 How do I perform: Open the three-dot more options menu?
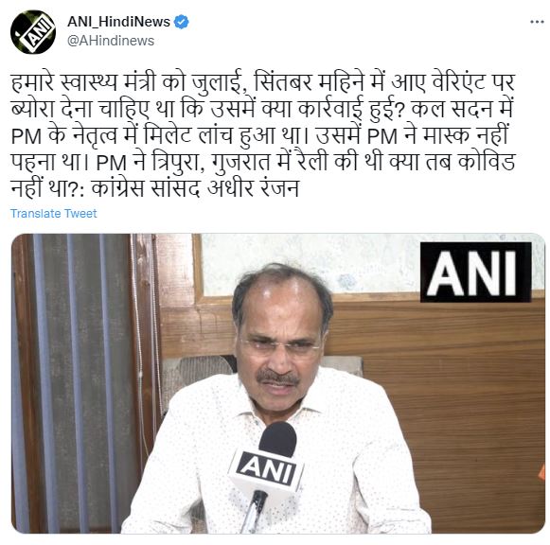pyautogui.click(x=537, y=22)
